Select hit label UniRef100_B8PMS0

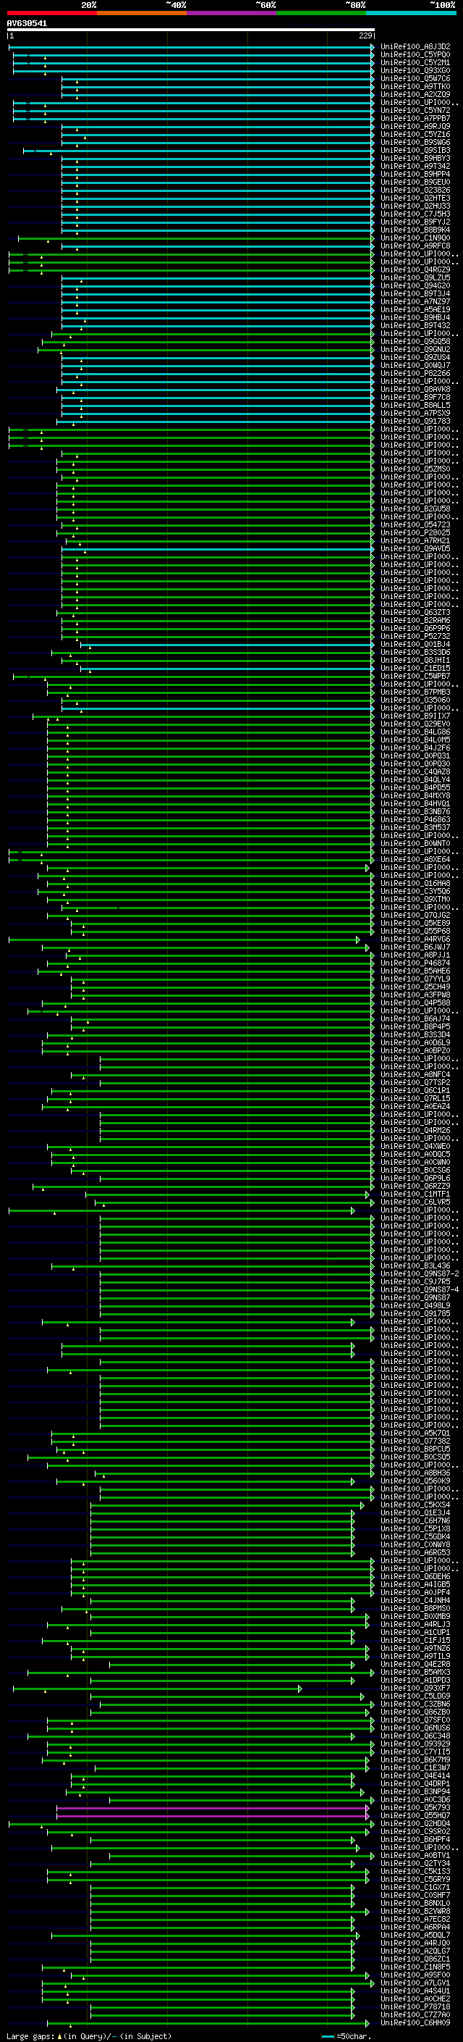tap(415, 1608)
